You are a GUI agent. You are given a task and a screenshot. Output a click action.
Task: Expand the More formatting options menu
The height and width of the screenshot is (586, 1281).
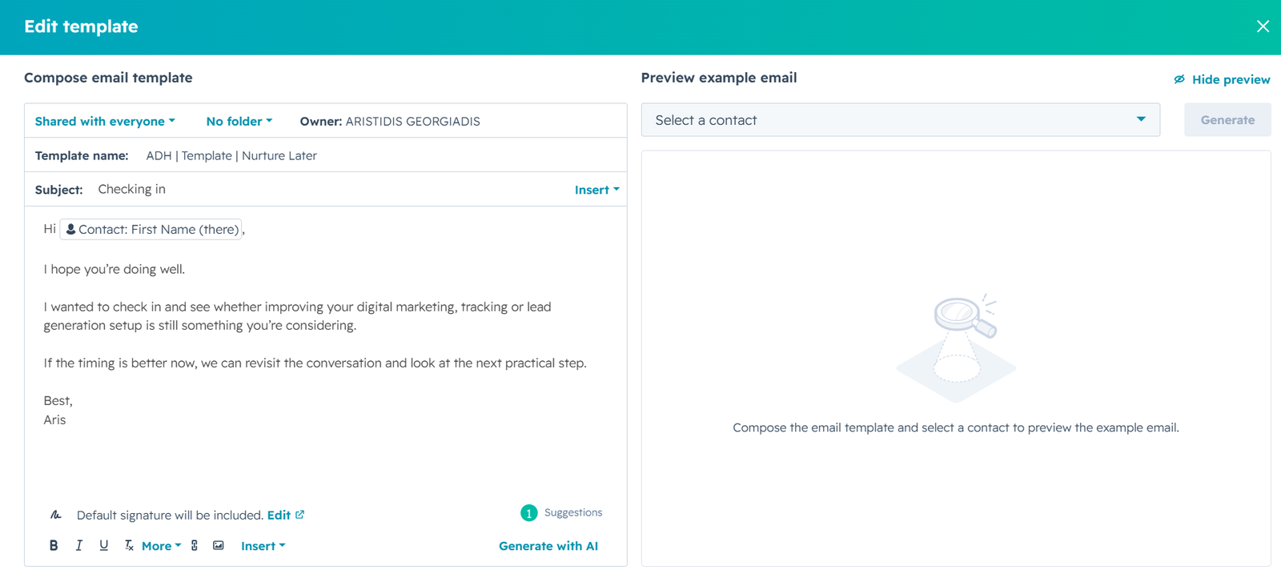161,546
